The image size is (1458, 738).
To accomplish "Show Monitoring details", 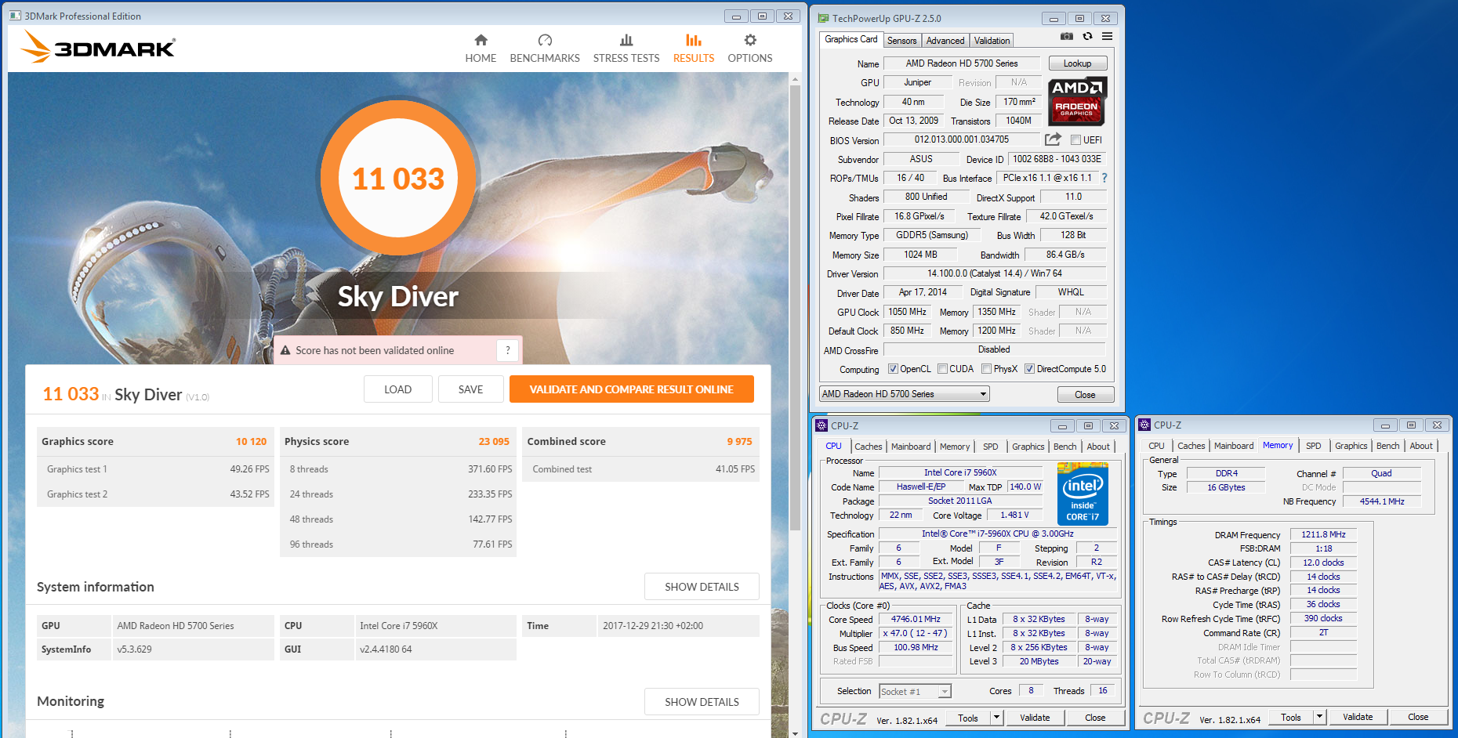I will pos(702,702).
